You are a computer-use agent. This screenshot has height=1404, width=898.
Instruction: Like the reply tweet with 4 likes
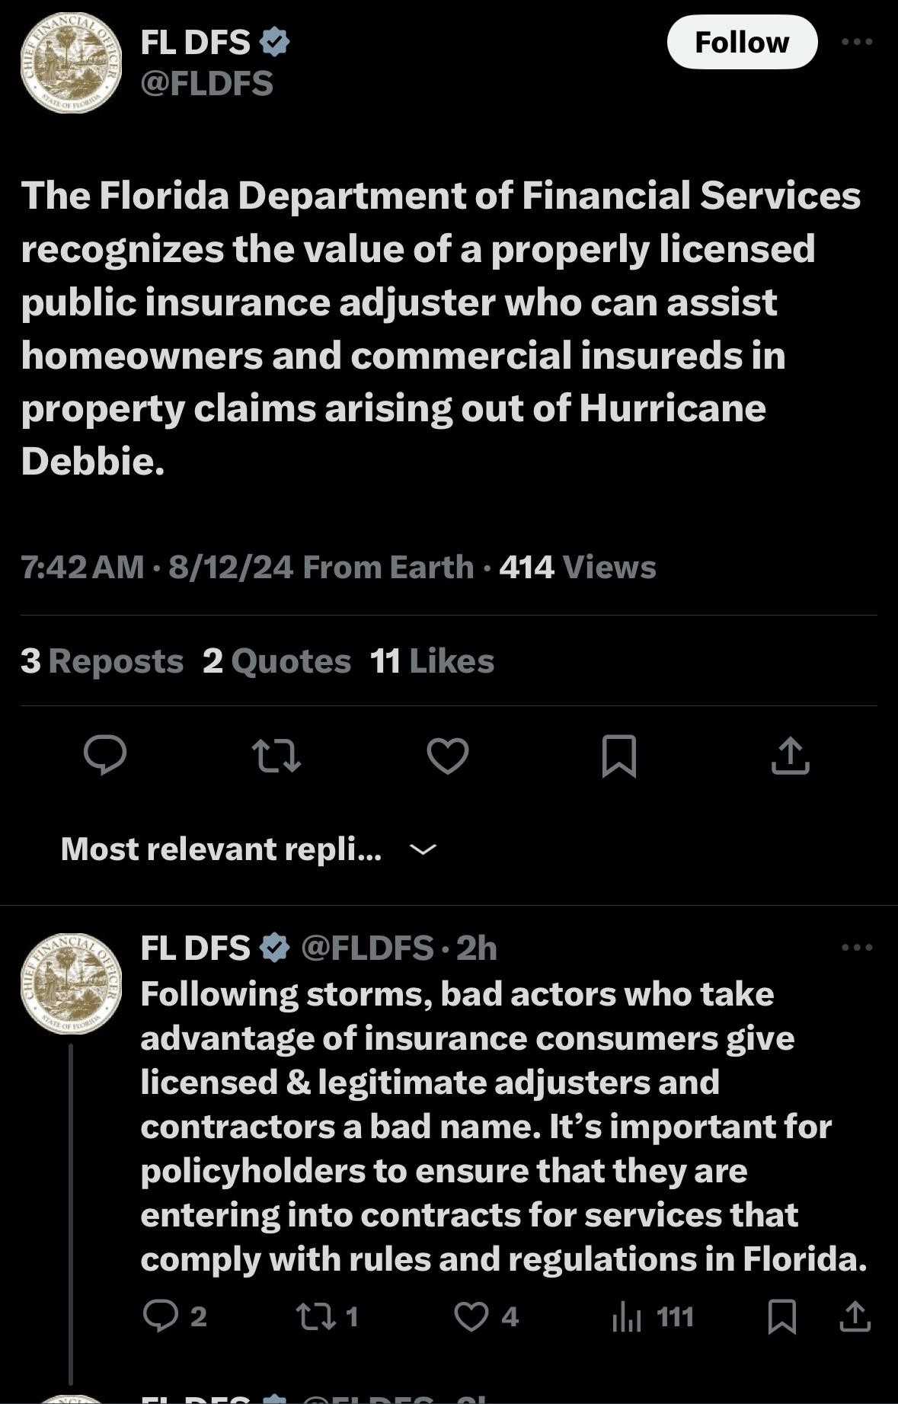(487, 1316)
